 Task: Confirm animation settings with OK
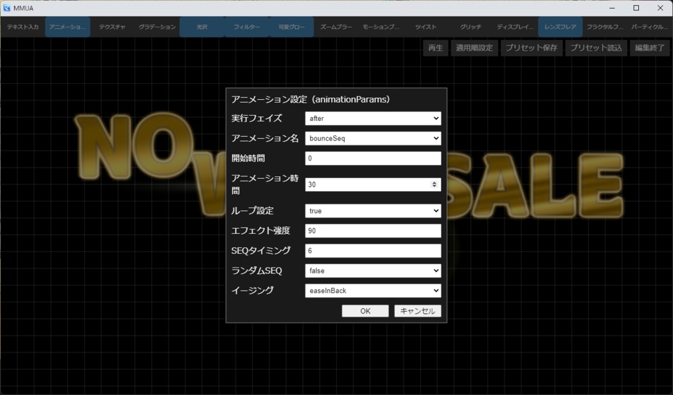(365, 311)
